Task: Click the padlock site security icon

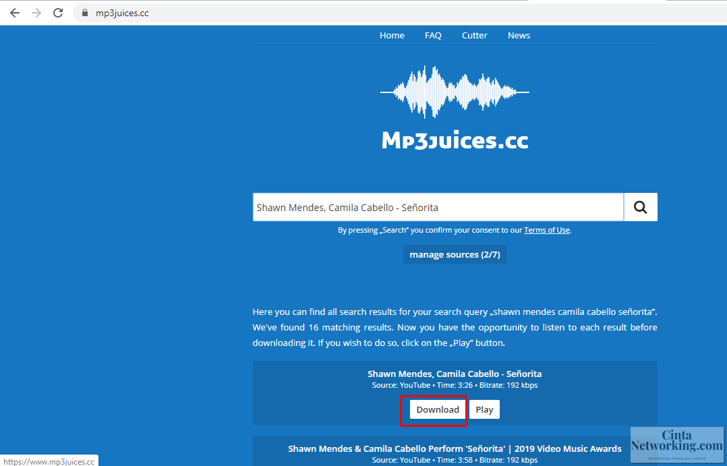Action: click(85, 13)
